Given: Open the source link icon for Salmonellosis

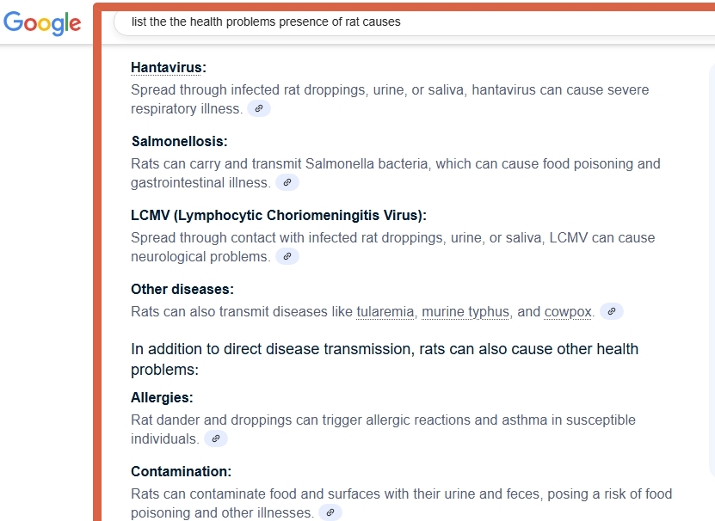Looking at the screenshot, I should pyautogui.click(x=287, y=183).
